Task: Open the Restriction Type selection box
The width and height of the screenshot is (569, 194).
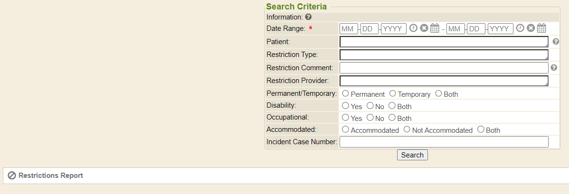Action: [x=444, y=55]
